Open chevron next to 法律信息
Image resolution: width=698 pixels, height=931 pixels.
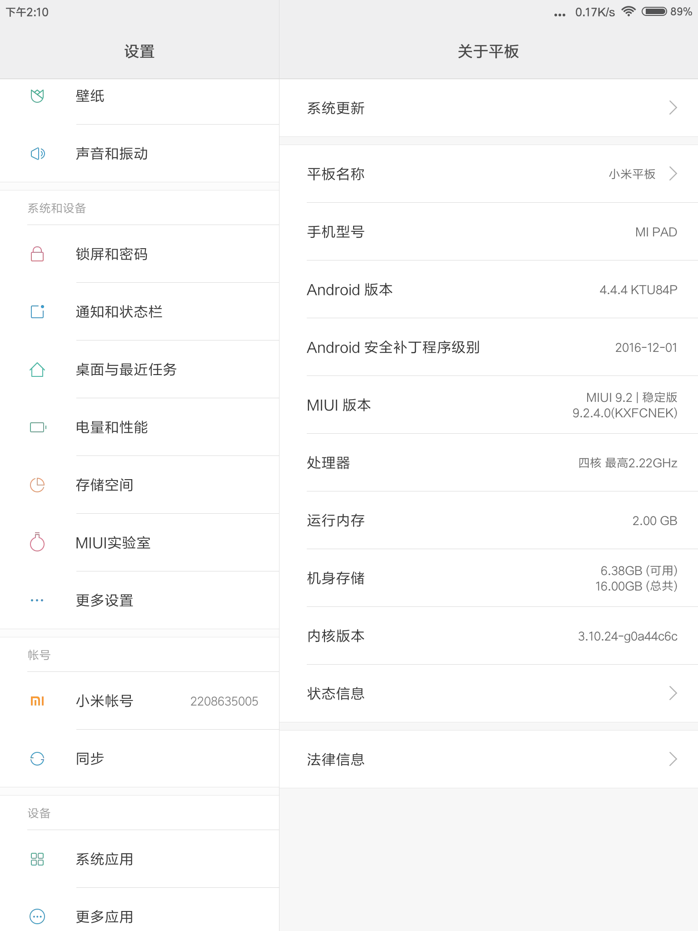tap(673, 759)
